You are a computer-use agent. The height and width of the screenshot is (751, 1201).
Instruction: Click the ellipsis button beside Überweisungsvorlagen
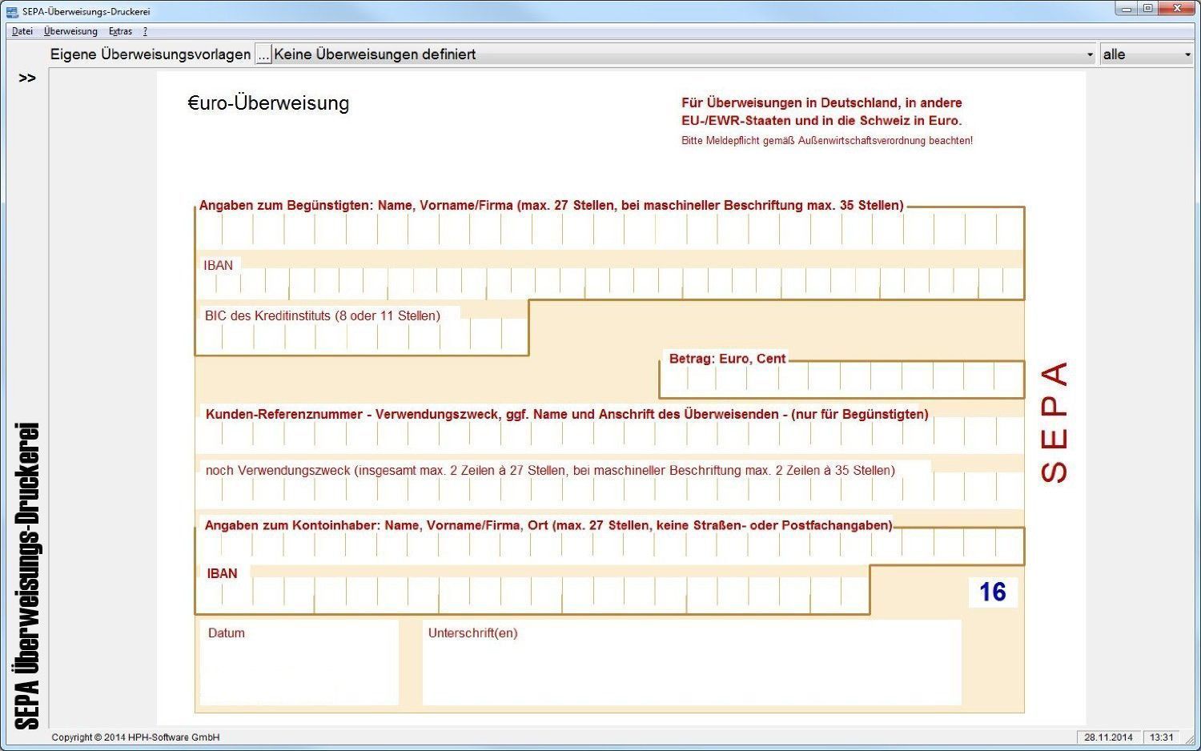pyautogui.click(x=263, y=54)
